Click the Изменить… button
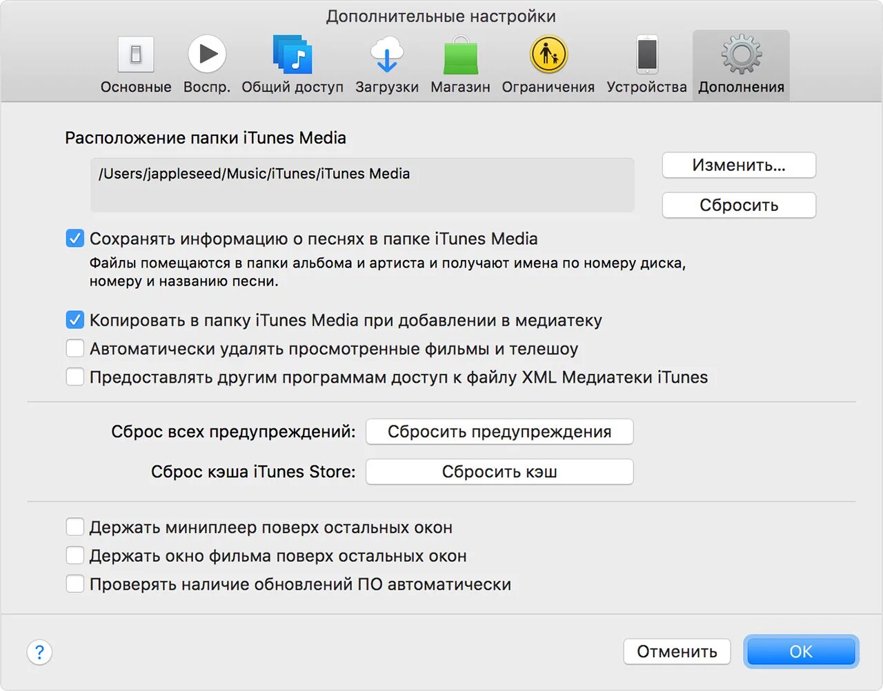The width and height of the screenshot is (883, 691). click(739, 166)
